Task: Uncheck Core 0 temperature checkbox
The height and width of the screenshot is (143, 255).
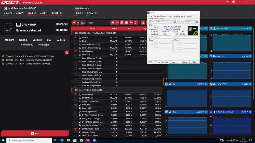Action: pos(75,37)
